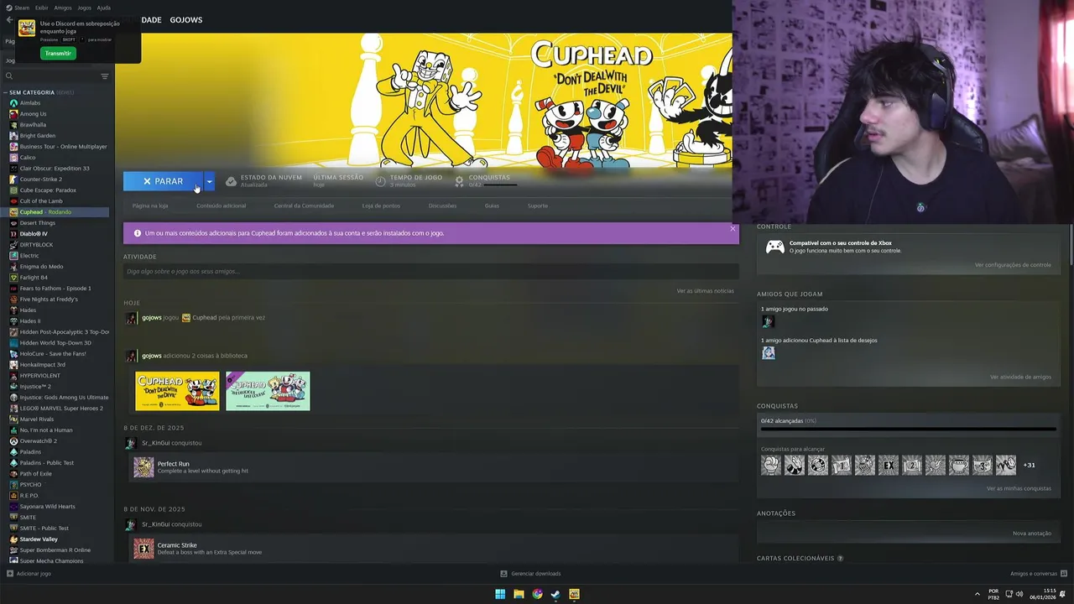Click the green Transmitir button

pyautogui.click(x=58, y=53)
